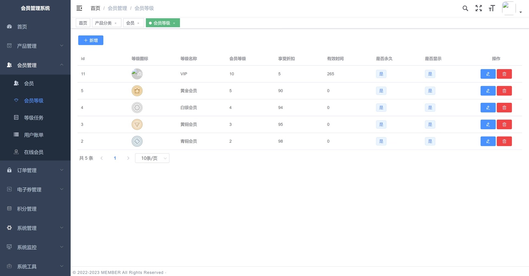
Task: Open the font size setting icon
Action: click(x=492, y=8)
